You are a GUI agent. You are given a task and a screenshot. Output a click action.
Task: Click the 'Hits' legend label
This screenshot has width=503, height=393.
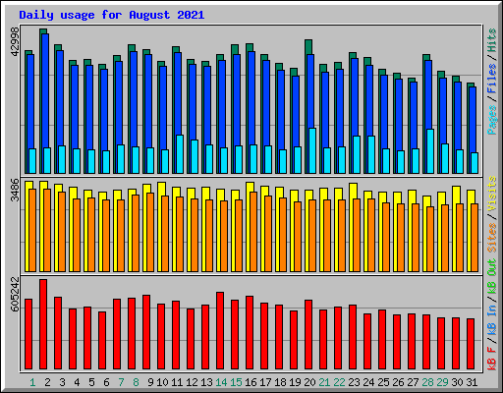click(x=492, y=40)
